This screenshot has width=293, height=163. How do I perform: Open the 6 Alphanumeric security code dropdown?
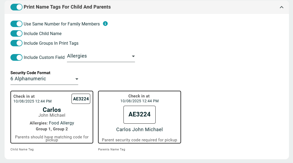pos(44,79)
